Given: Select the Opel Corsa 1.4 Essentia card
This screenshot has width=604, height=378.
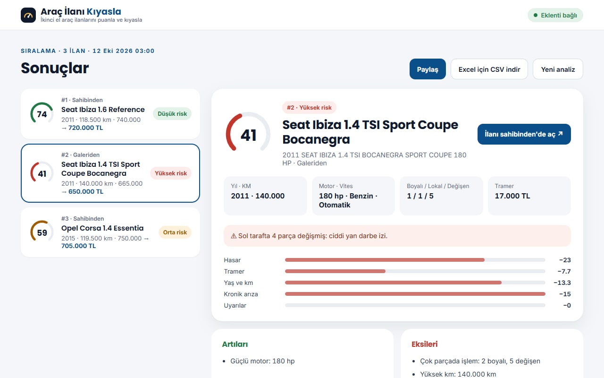Looking at the screenshot, I should pyautogui.click(x=110, y=232).
